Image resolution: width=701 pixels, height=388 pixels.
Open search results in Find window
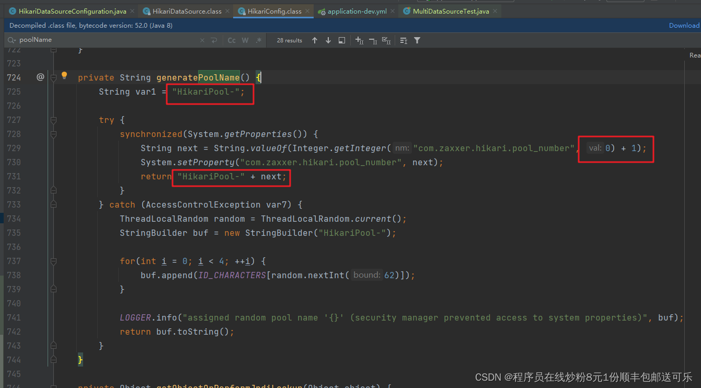(x=342, y=40)
